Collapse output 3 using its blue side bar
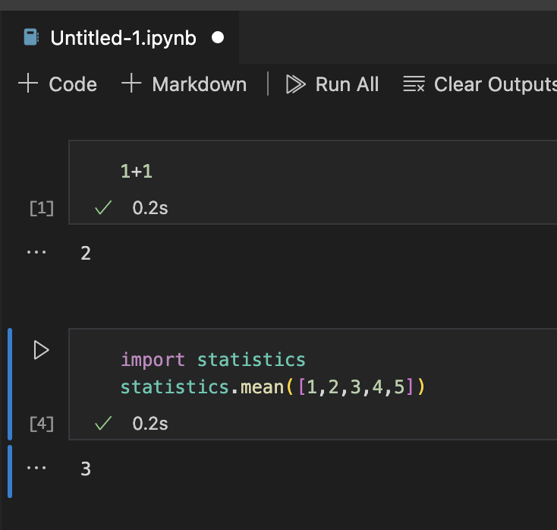Viewport: 557px width, 530px height. [10, 471]
